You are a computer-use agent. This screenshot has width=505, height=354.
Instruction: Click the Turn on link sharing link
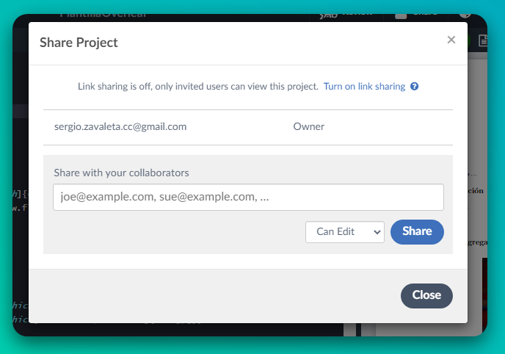click(364, 87)
